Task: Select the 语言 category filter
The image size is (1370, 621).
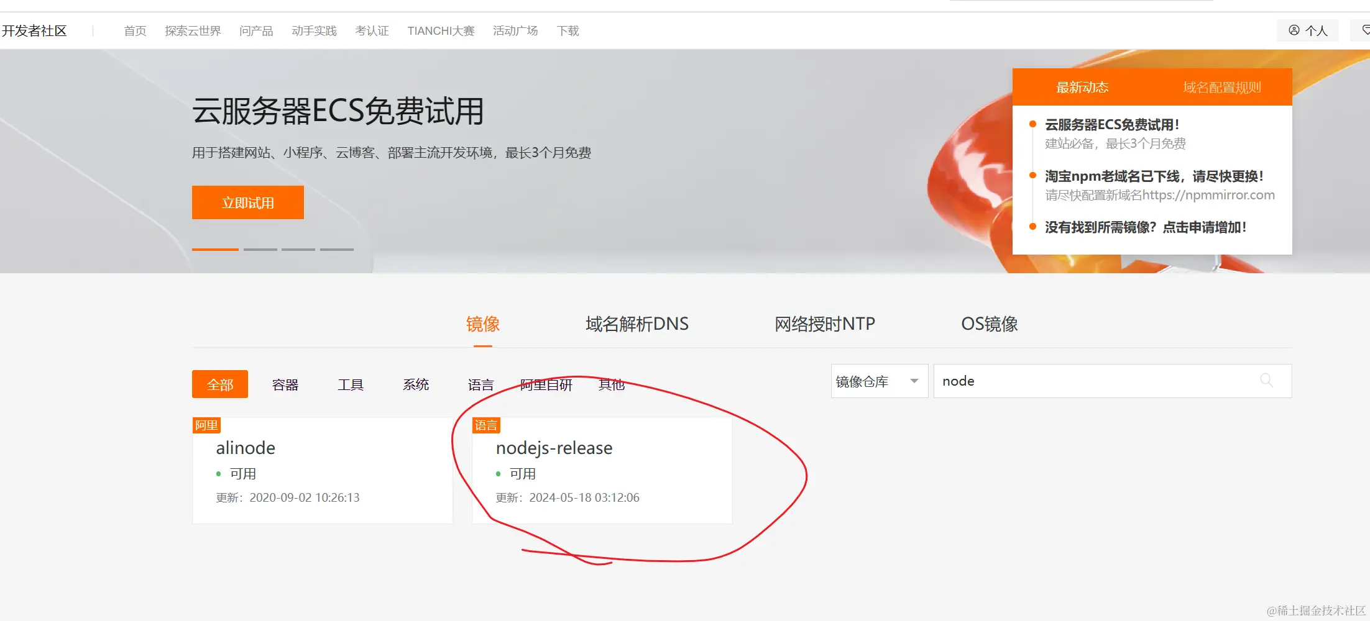Action: [480, 384]
